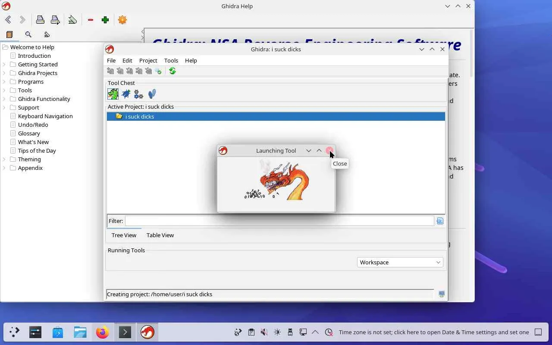
Task: Switch to Table View tab
Action: 160,235
